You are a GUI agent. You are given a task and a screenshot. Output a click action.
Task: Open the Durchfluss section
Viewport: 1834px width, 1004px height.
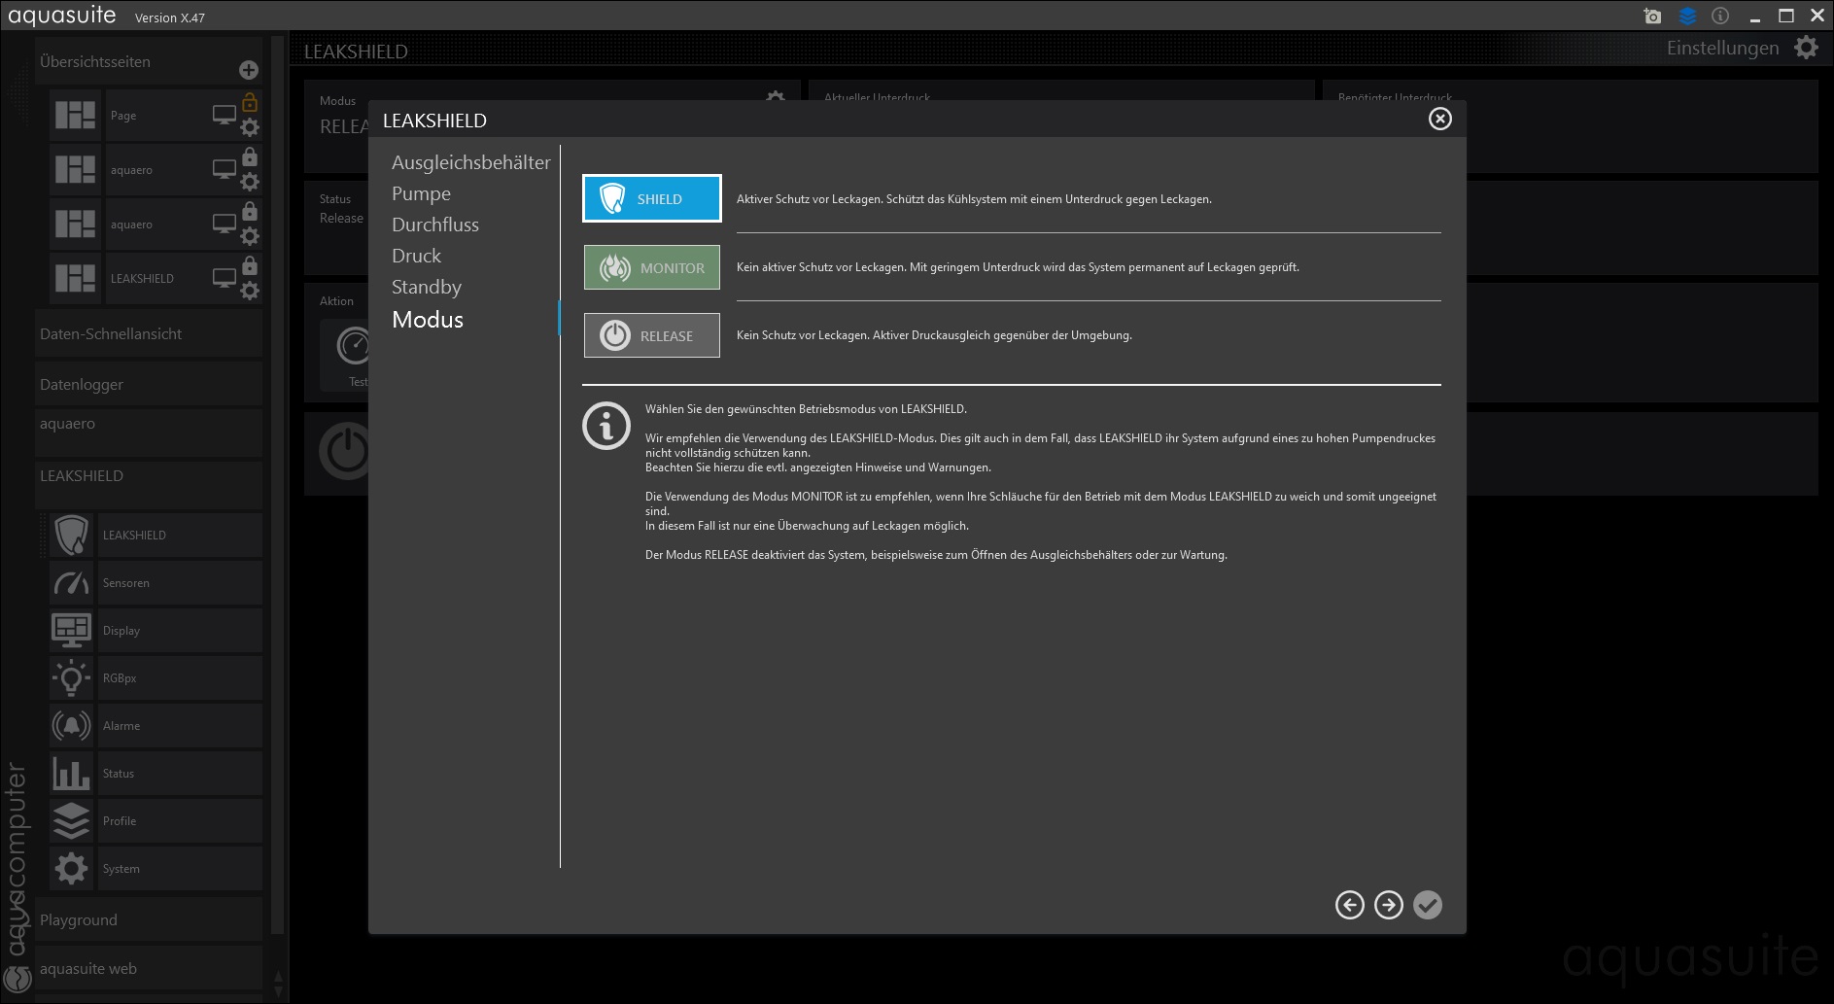434,225
